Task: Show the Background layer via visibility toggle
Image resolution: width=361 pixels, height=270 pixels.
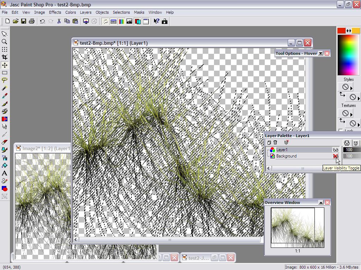Action: 335,156
